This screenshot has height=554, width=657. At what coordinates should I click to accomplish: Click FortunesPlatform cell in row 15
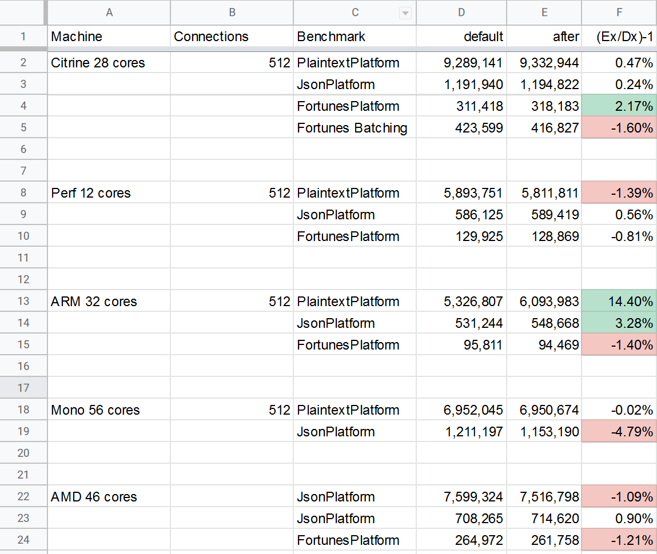pos(355,344)
